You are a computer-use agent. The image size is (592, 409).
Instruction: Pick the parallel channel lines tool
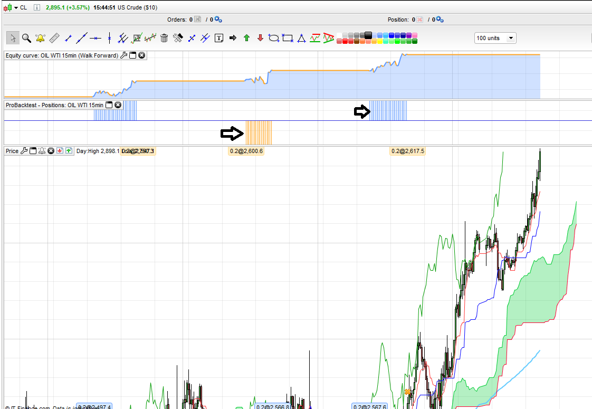tap(123, 38)
